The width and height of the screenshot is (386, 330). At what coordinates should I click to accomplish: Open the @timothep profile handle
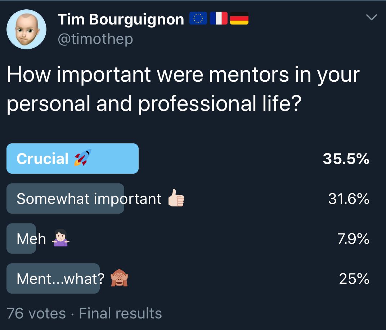click(95, 39)
